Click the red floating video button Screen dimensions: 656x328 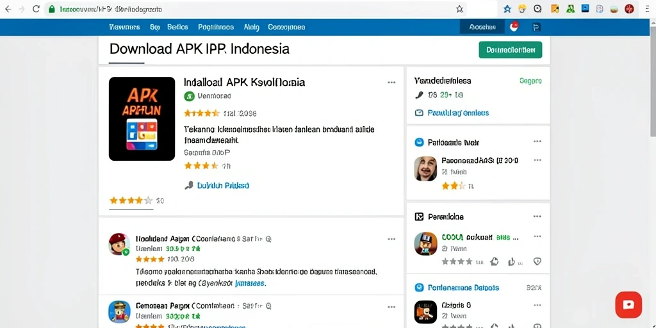pos(628,304)
